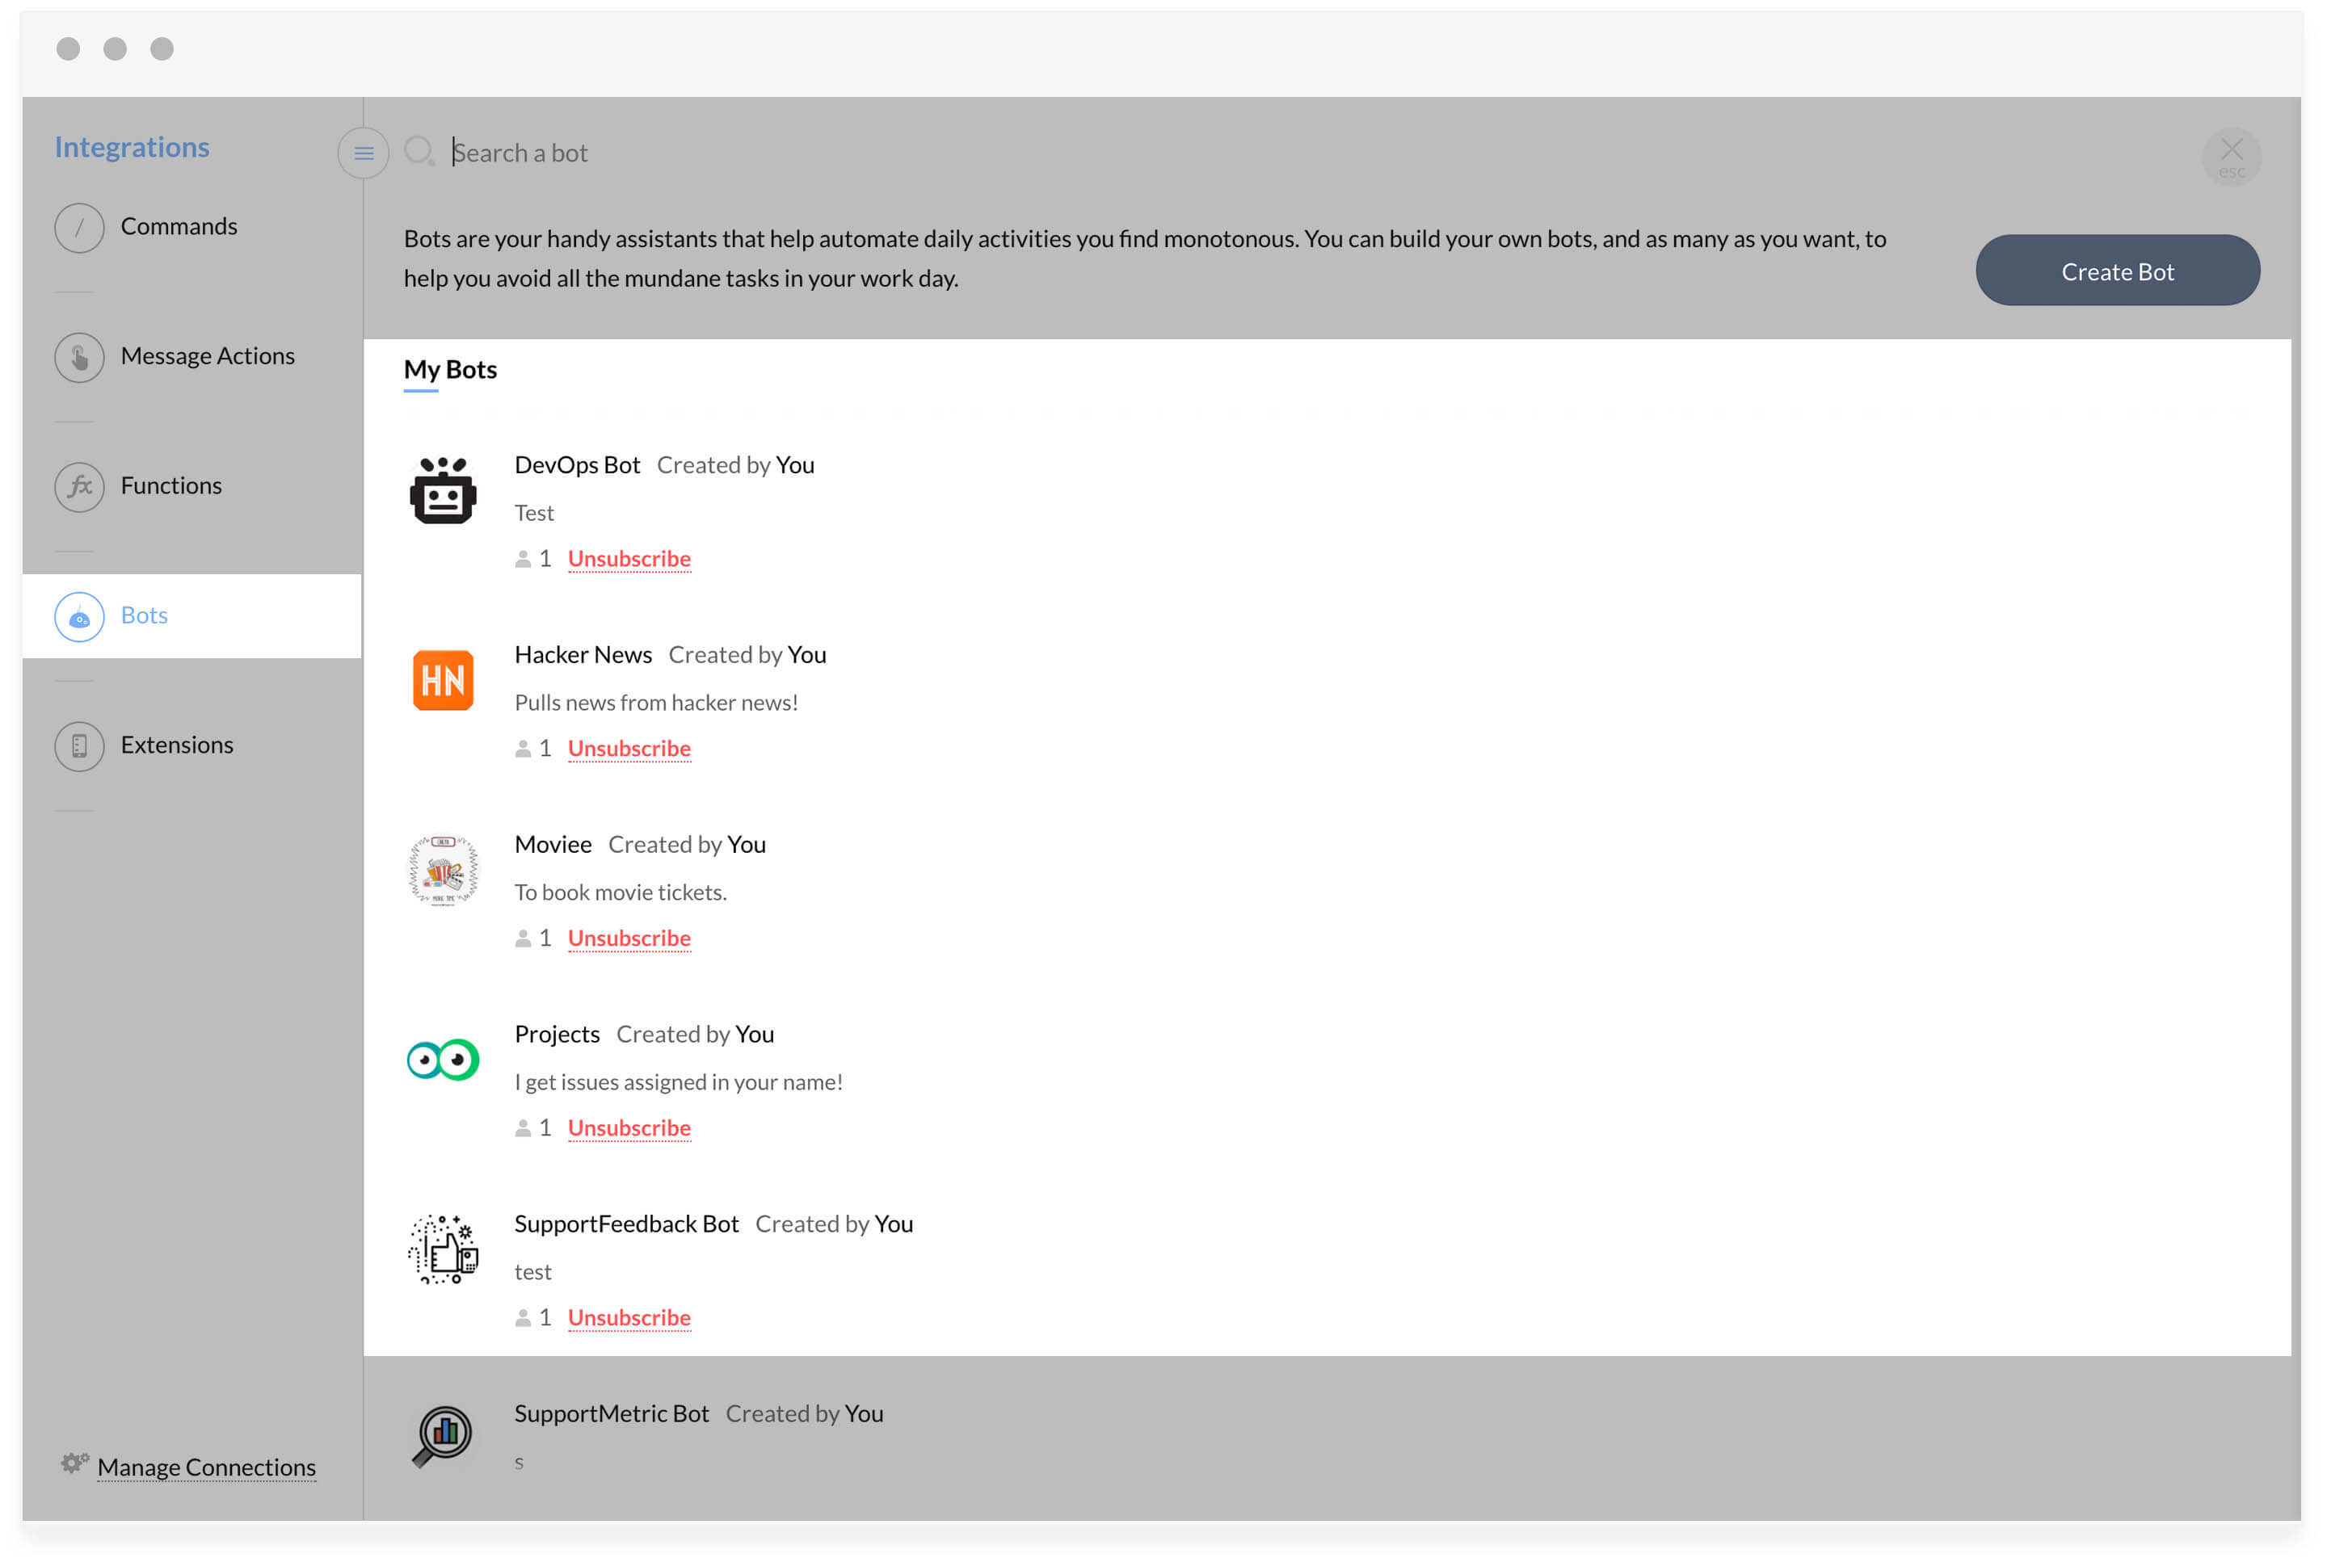Image resolution: width=2327 pixels, height=1566 pixels.
Task: Click the magnifier search icon
Action: 419,152
